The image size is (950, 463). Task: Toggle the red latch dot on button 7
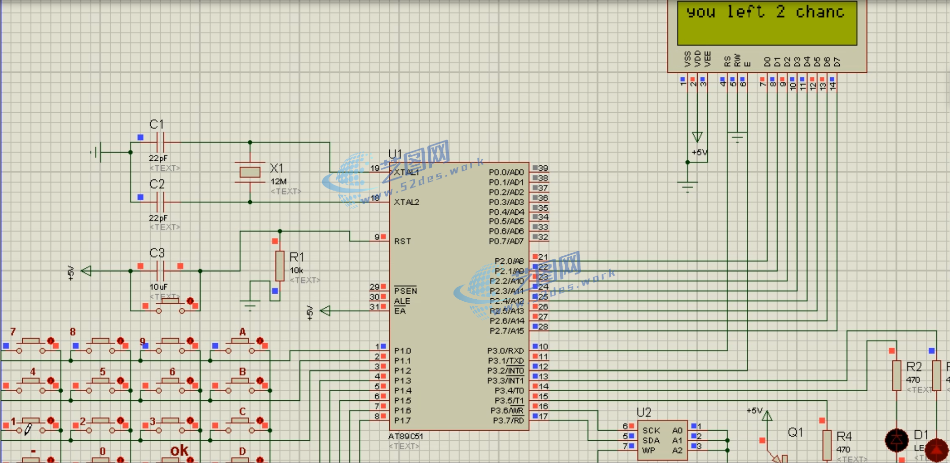coord(51,341)
